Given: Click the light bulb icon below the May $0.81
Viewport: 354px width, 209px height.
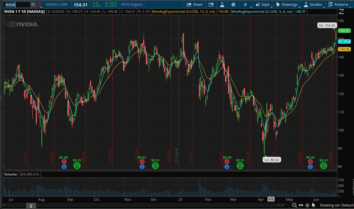Looking at the screenshot, I should pos(311,167).
